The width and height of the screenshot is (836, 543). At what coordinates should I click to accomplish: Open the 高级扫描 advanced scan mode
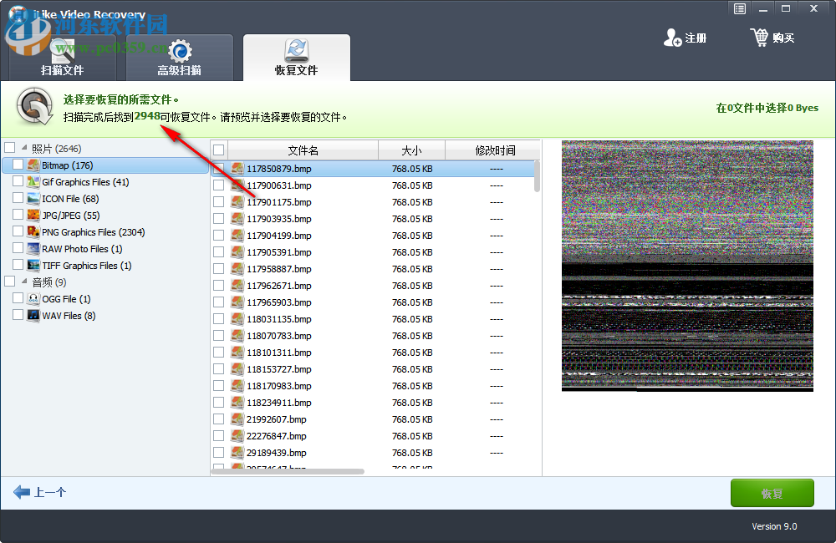(x=178, y=58)
